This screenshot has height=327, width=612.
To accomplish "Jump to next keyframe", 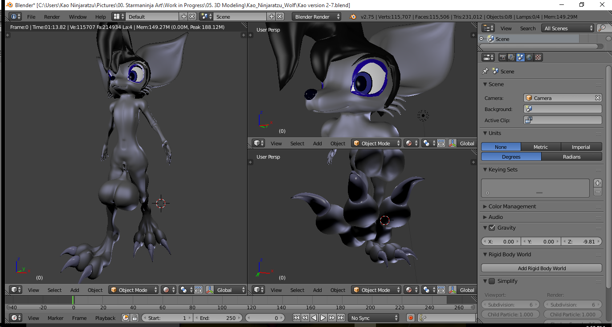I will point(332,318).
